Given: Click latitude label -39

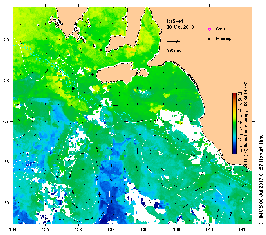Looking at the screenshot, I should 6,203.
